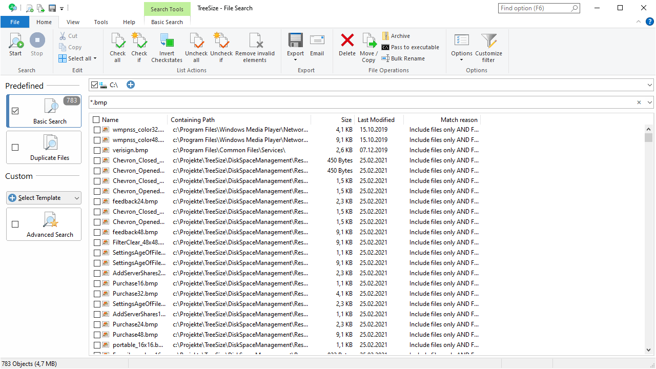Open the Export dropdown menu
This screenshot has width=656, height=369.
coord(296,60)
